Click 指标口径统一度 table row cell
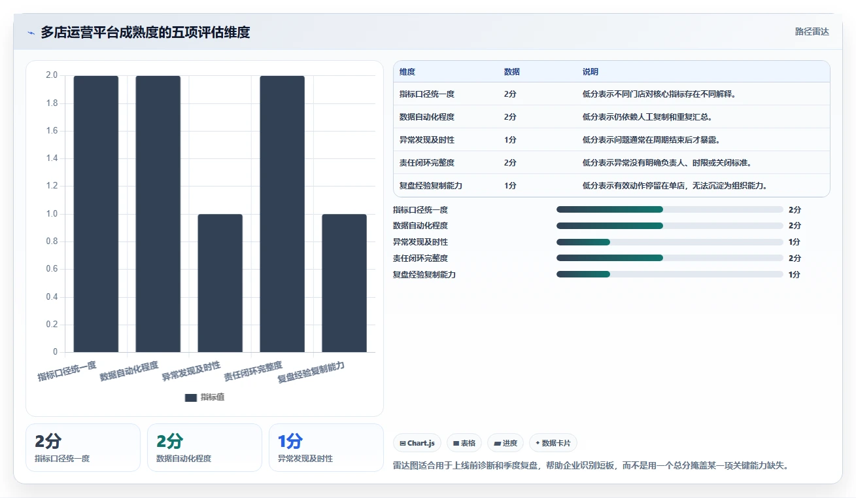Screen dimensions: 856x498 [427, 94]
